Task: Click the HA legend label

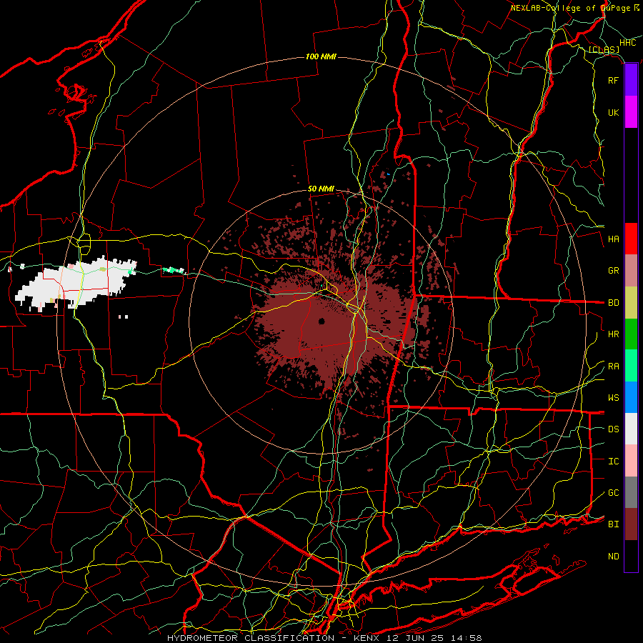Action: click(x=614, y=239)
